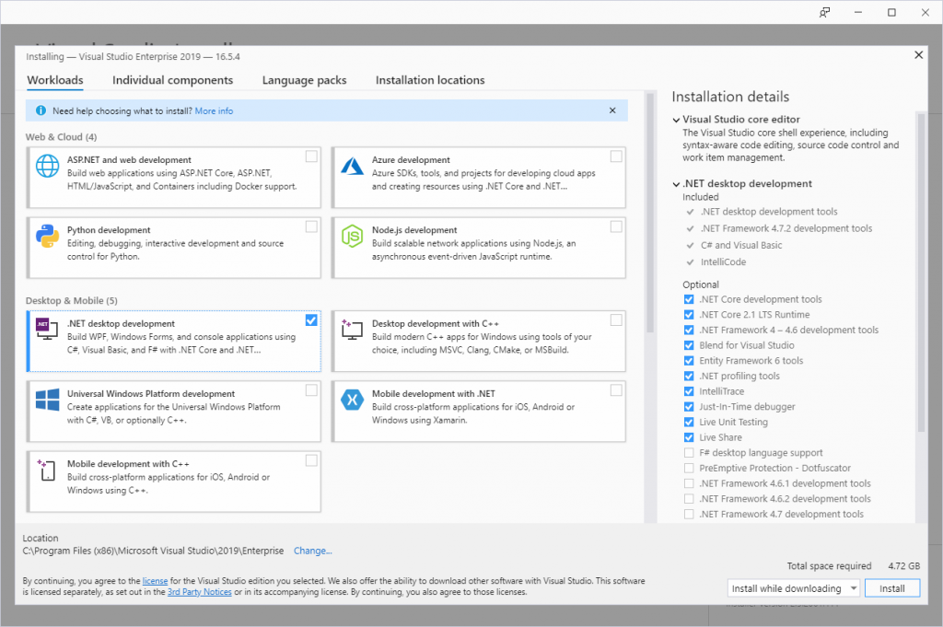
Task: Click the IntelliCode included component row
Action: click(x=716, y=262)
